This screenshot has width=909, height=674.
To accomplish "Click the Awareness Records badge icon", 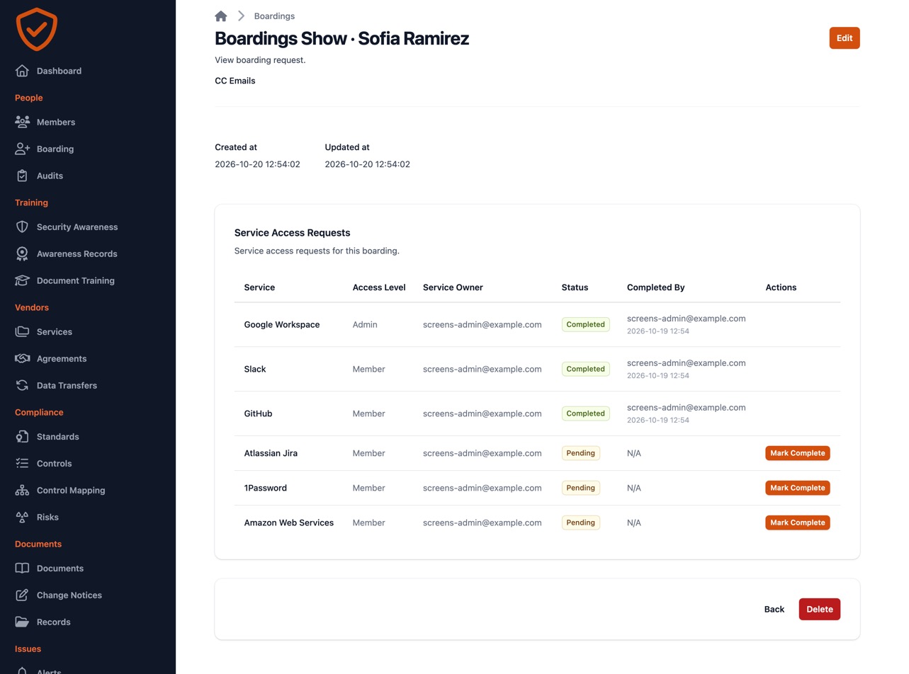I will [22, 253].
